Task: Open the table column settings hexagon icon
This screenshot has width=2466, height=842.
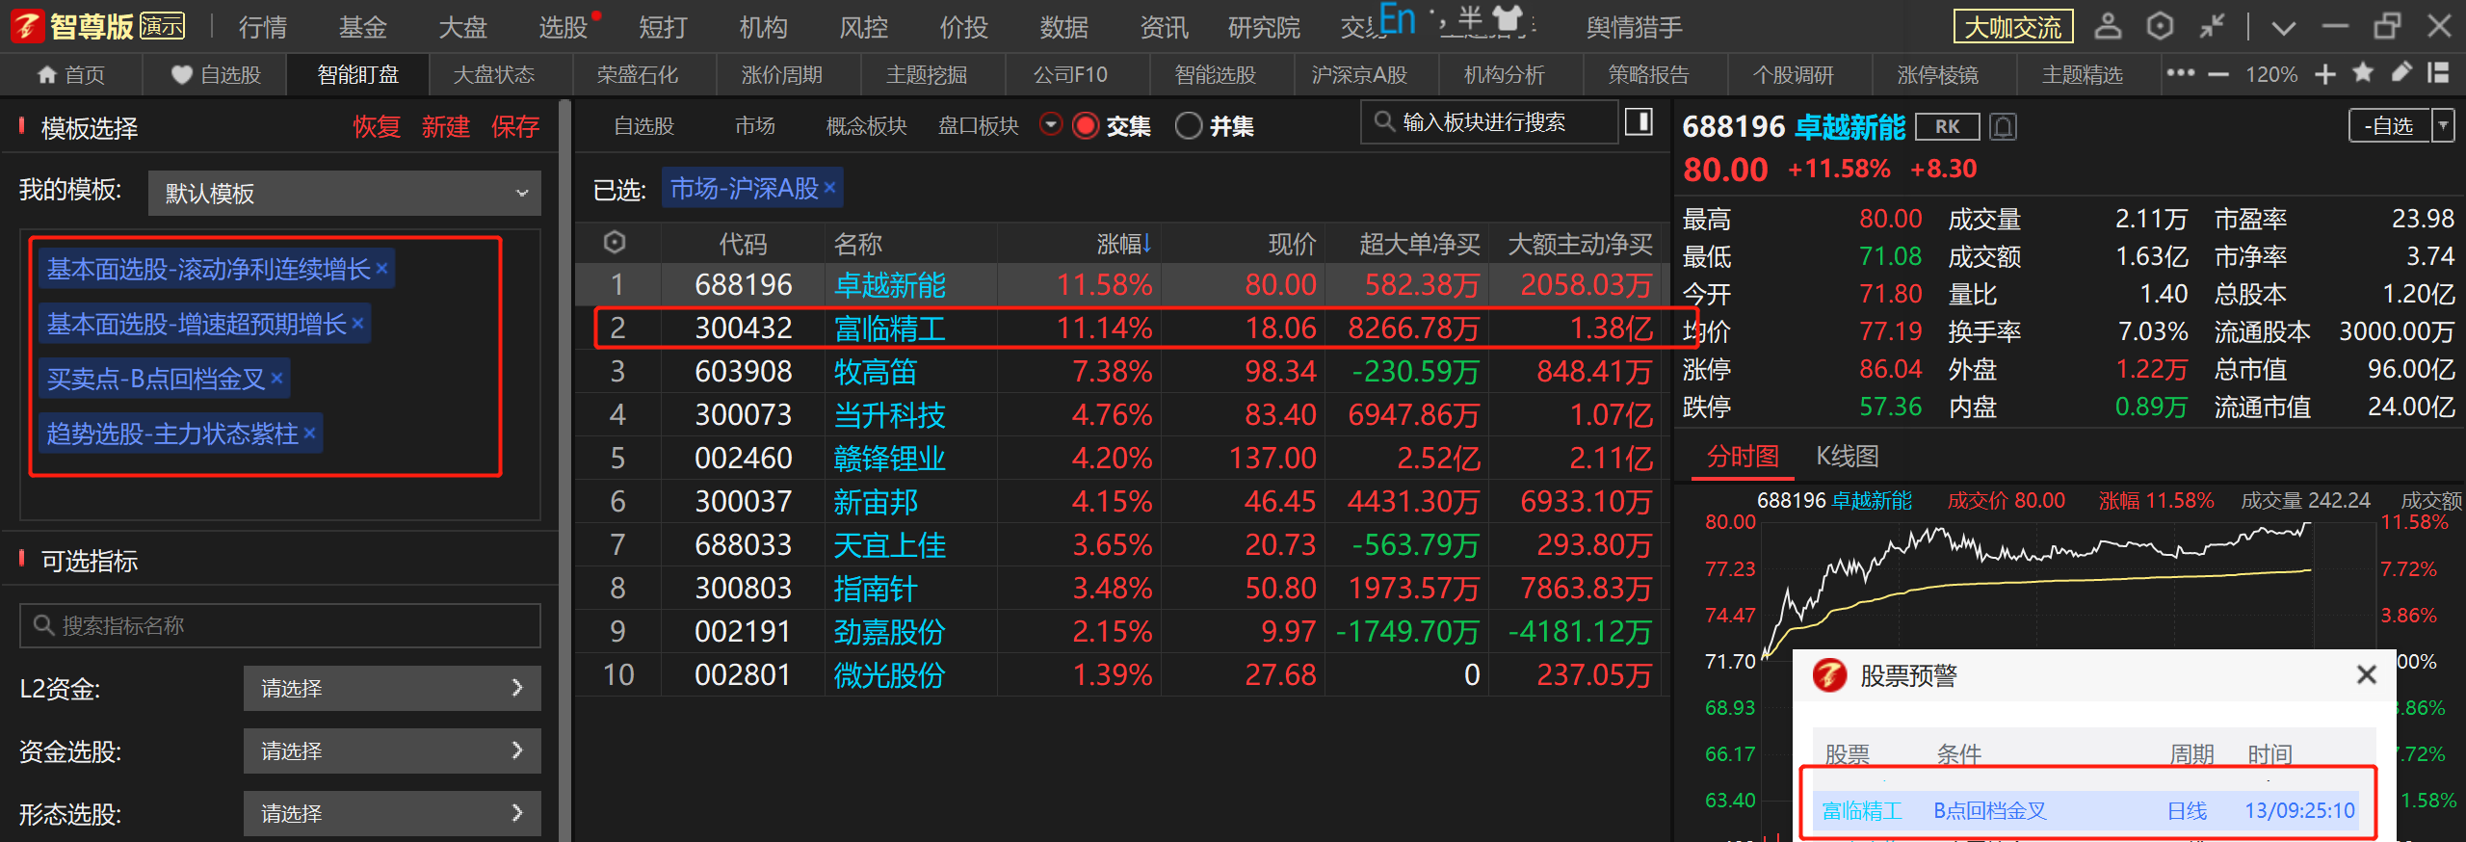Action: (x=615, y=243)
